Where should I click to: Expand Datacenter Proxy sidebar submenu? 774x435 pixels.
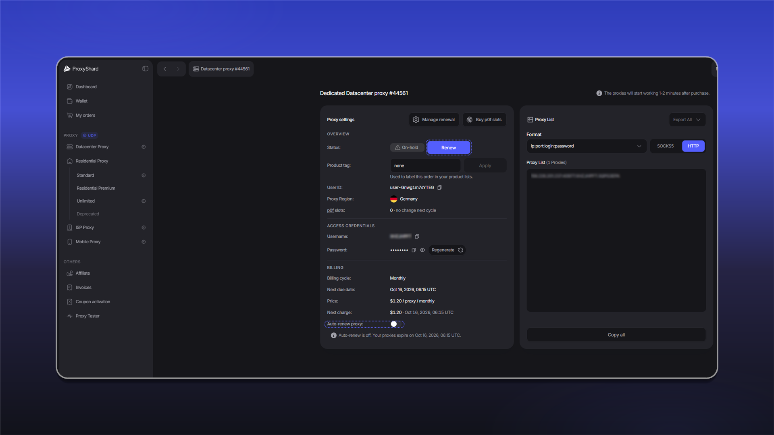[x=144, y=147]
